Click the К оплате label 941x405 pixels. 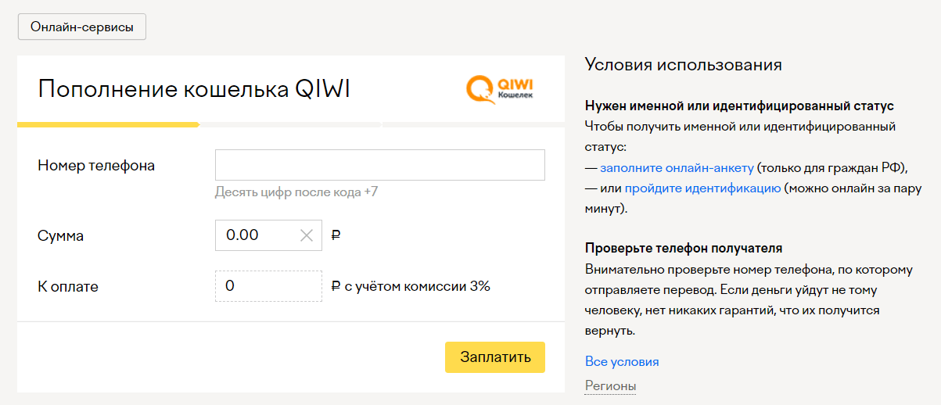[68, 286]
